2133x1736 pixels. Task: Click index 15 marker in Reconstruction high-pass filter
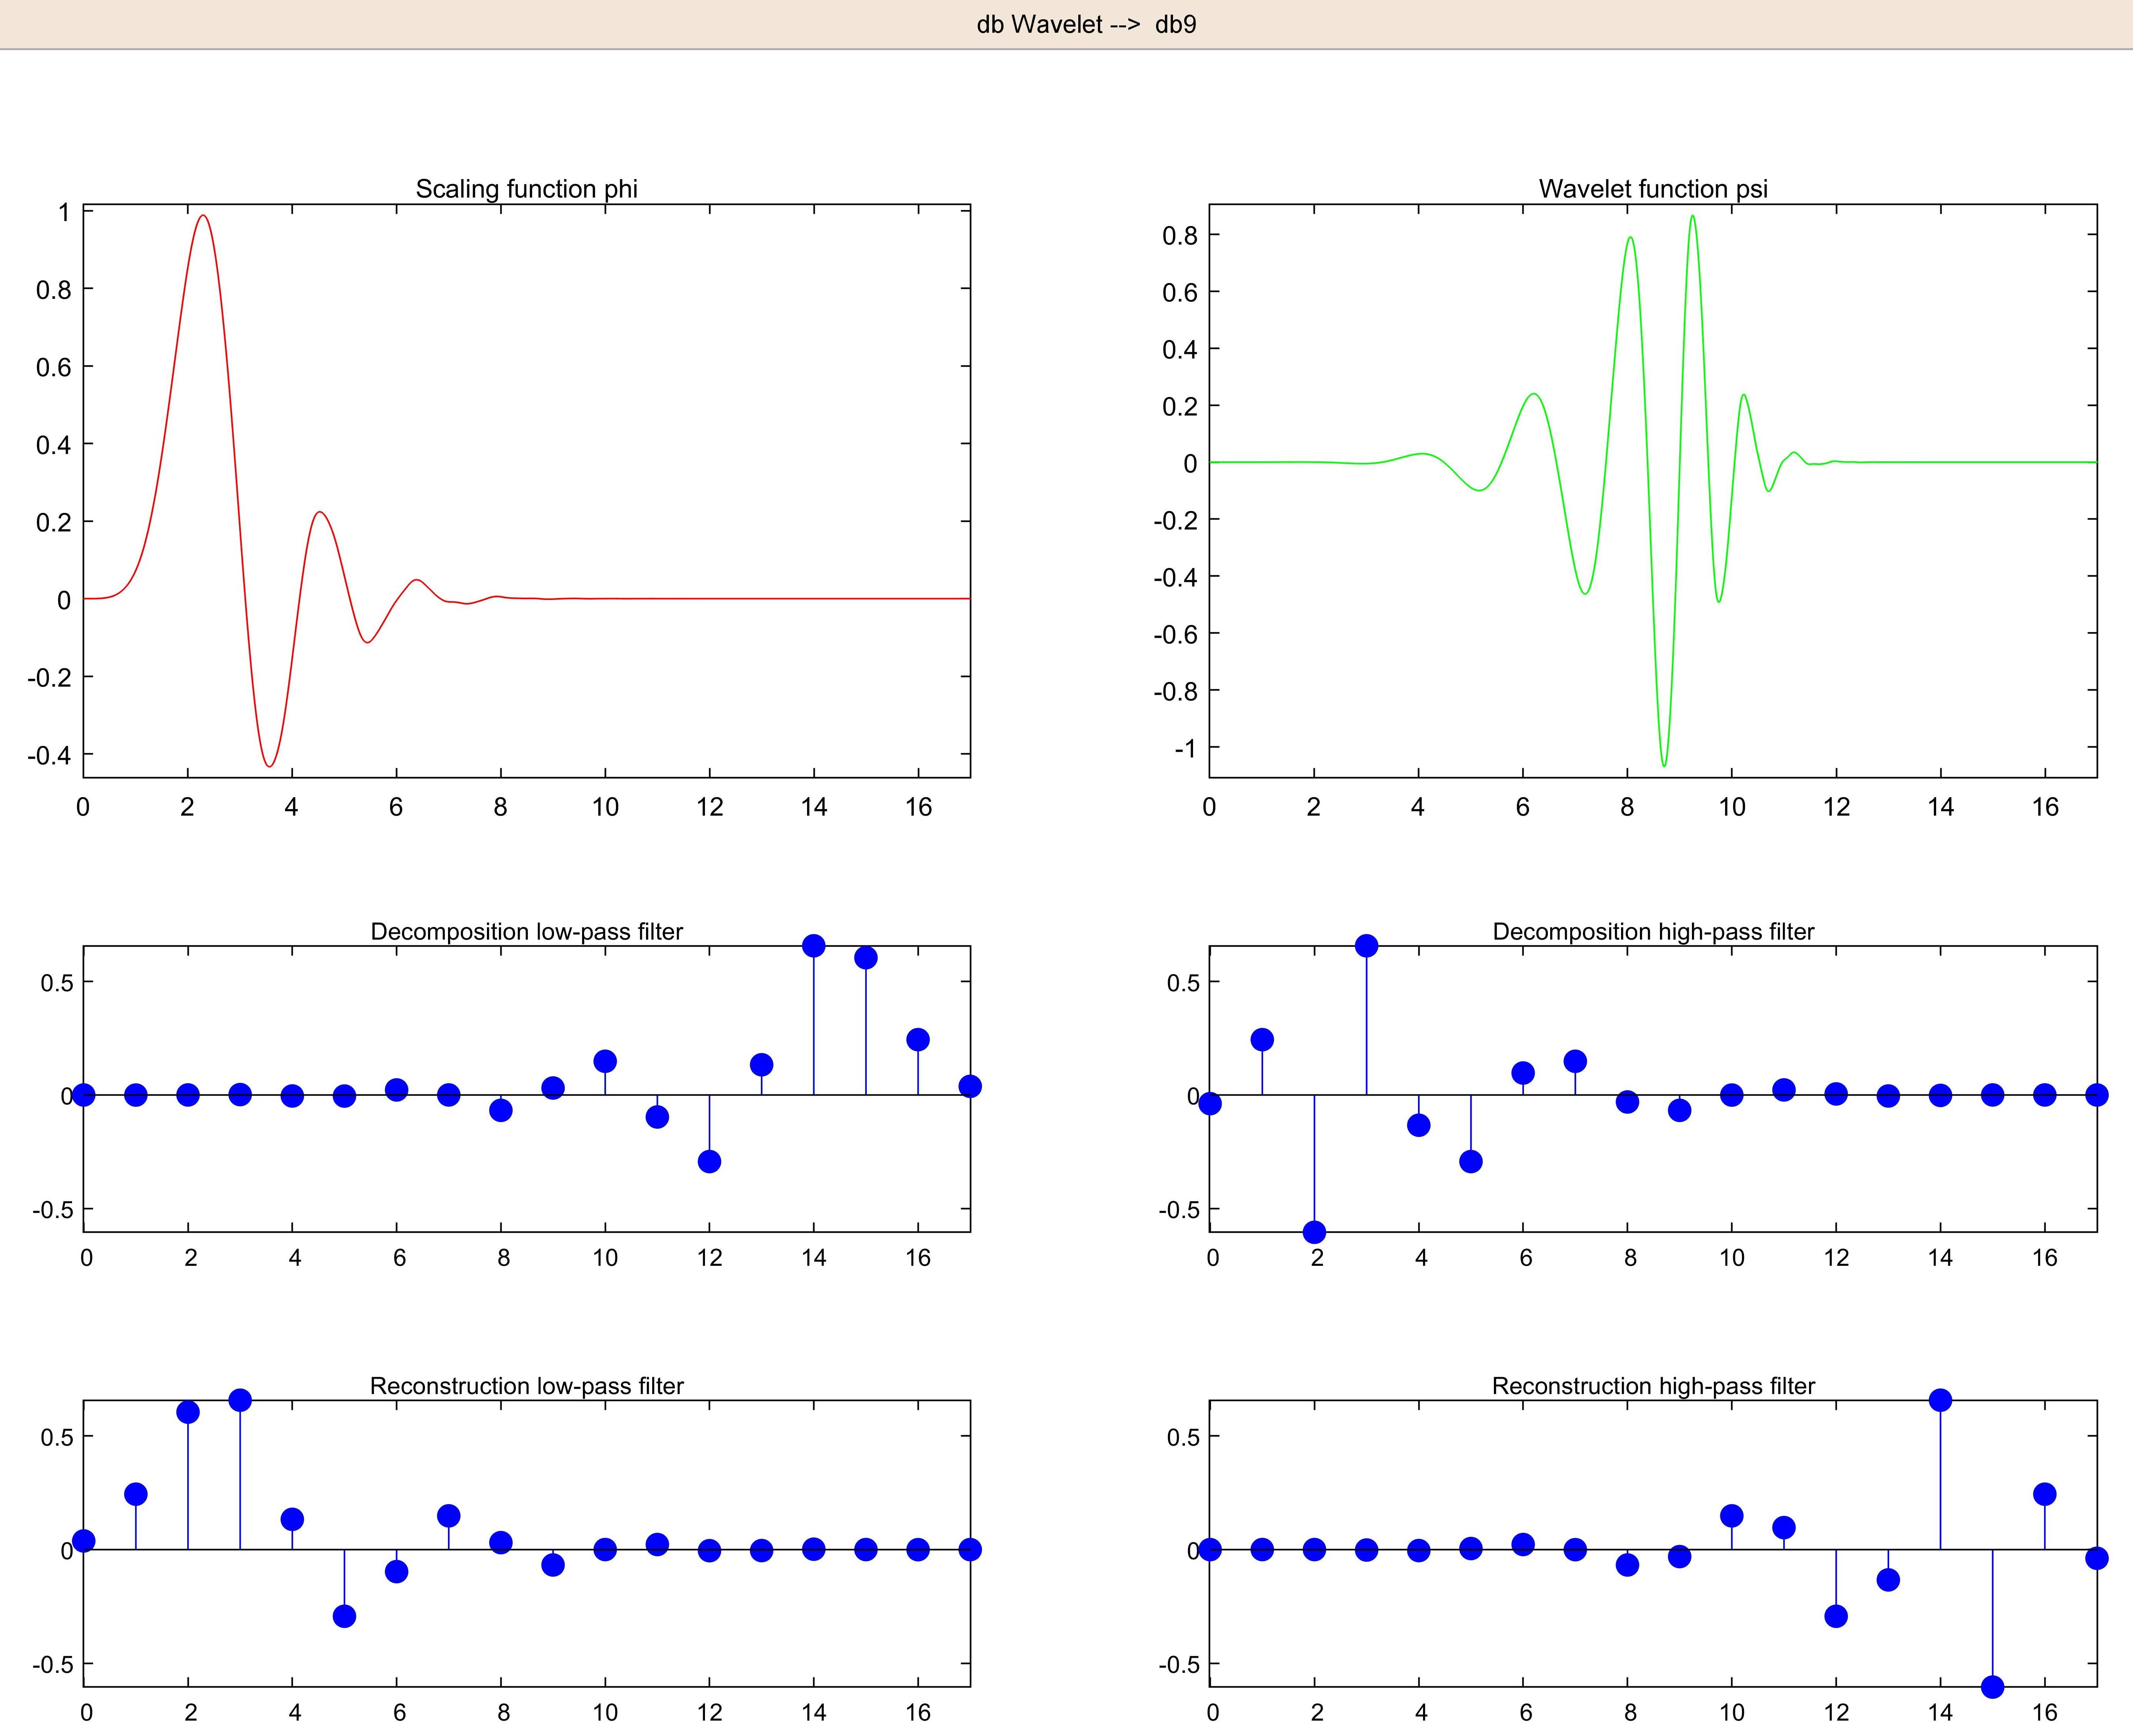click(1992, 1686)
